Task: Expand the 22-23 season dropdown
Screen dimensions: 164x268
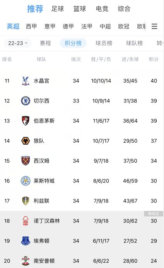Action: [x=18, y=43]
